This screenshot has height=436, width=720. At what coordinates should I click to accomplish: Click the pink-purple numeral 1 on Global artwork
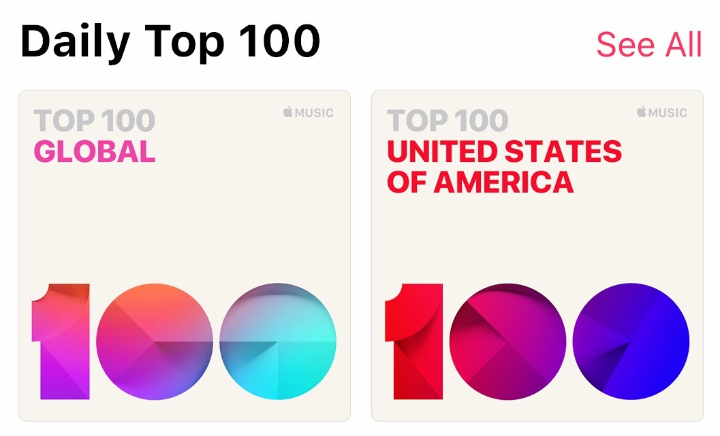pos(61,341)
